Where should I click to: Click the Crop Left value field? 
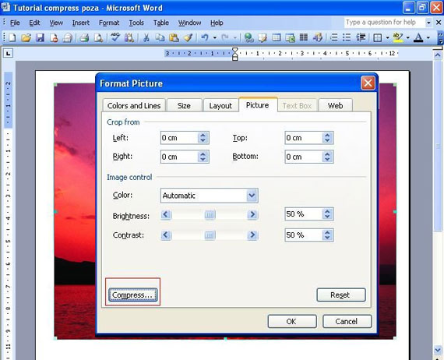pyautogui.click(x=179, y=138)
